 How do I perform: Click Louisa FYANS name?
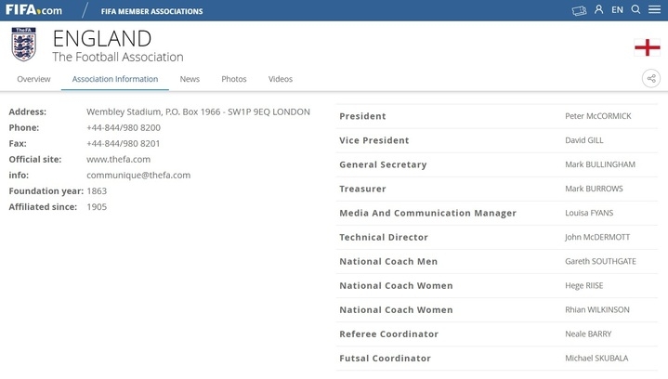(x=589, y=213)
